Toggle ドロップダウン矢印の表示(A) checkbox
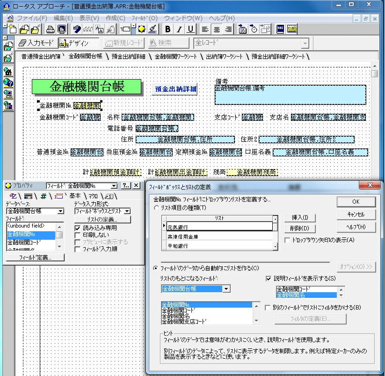The width and height of the screenshot is (385, 376). (287, 240)
